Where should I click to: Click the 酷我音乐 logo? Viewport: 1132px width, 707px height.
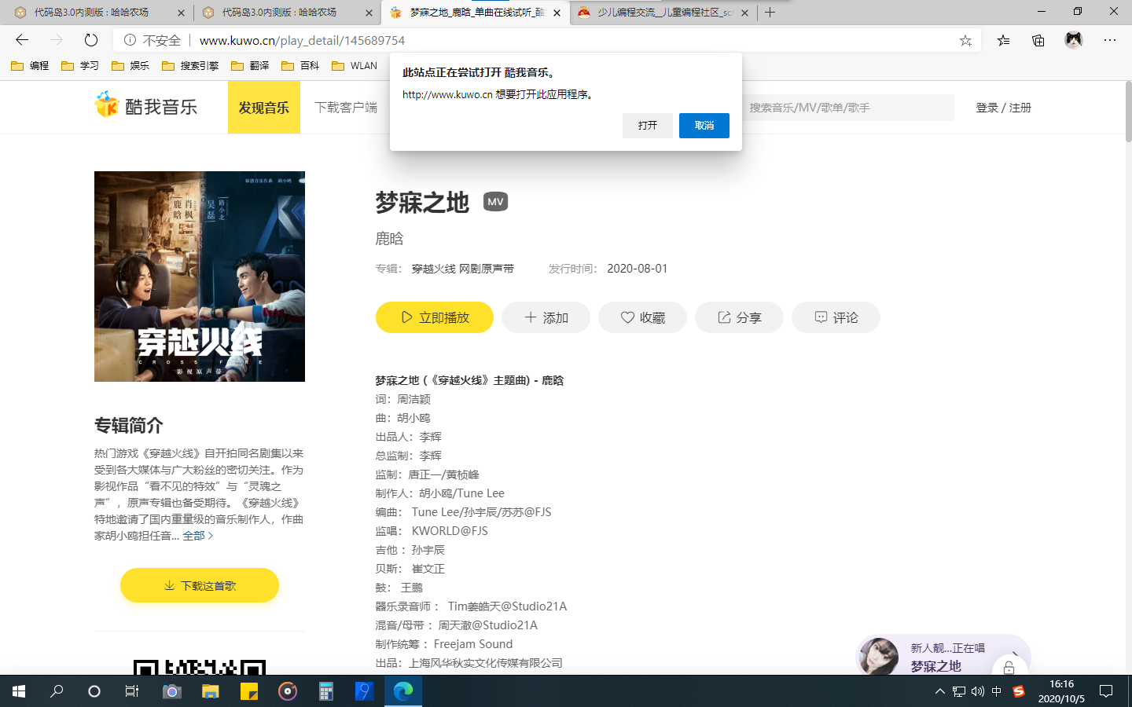(x=146, y=106)
